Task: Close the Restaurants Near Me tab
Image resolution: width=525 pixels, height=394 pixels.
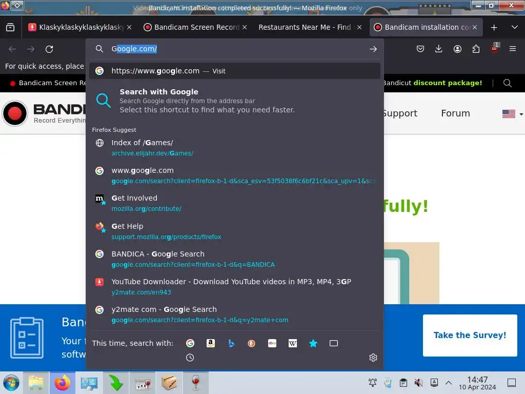Action: (359, 27)
